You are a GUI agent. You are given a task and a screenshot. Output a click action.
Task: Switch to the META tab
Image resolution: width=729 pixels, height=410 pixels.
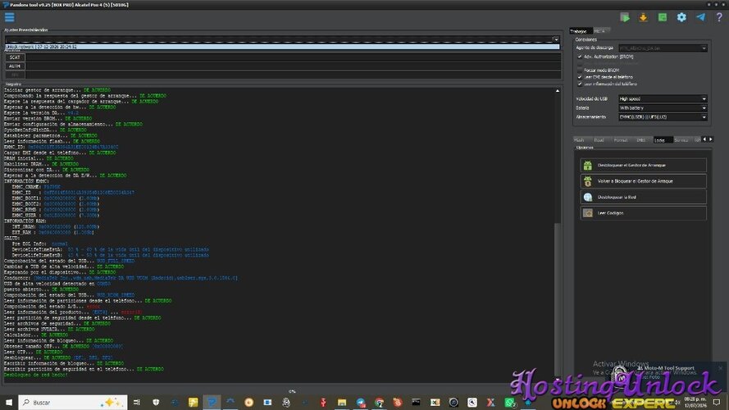pyautogui.click(x=601, y=31)
